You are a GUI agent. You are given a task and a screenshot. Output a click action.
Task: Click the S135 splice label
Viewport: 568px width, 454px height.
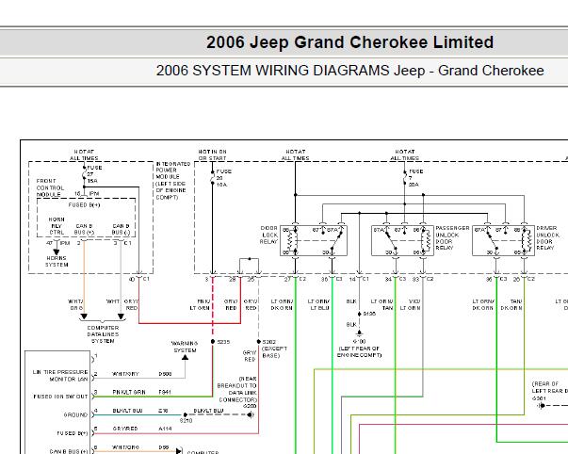[369, 314]
